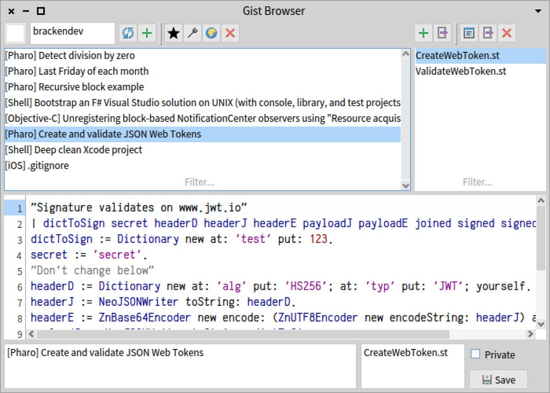550x393 pixels.
Task: Click gist list scroll down arrow
Action: click(x=406, y=186)
